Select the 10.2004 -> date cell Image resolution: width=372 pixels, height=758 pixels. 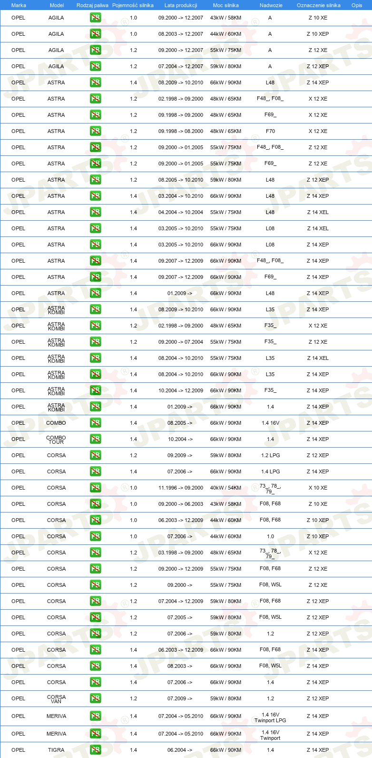[x=180, y=439]
